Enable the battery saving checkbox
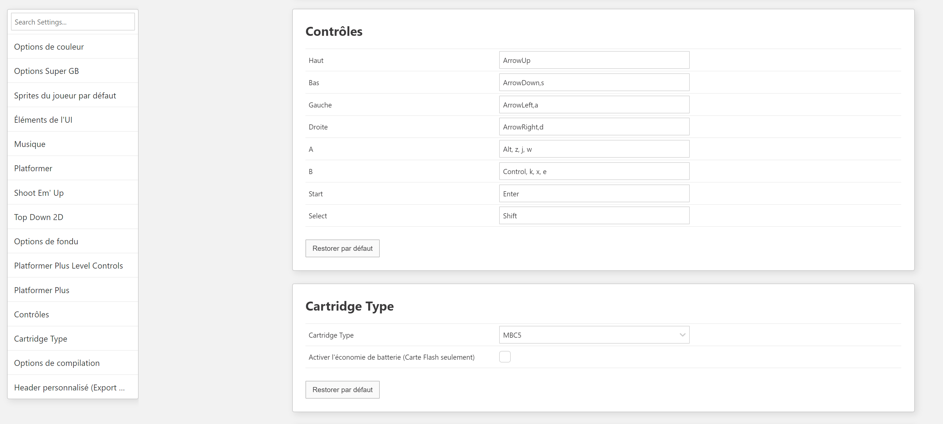 pyautogui.click(x=505, y=357)
